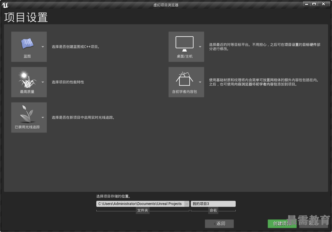
Task: Open the 已禁用光线追踪 dropdown arrow
Action: pyautogui.click(x=43, y=117)
